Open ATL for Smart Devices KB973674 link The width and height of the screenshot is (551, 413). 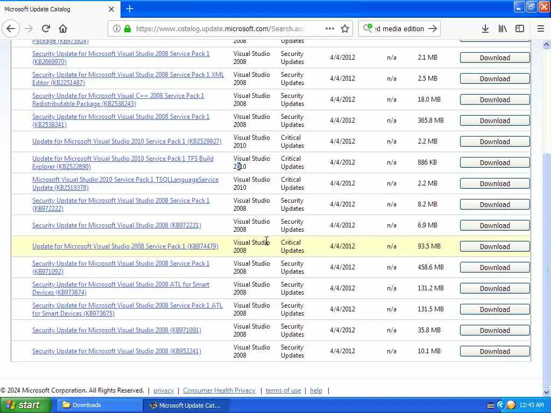(x=121, y=288)
